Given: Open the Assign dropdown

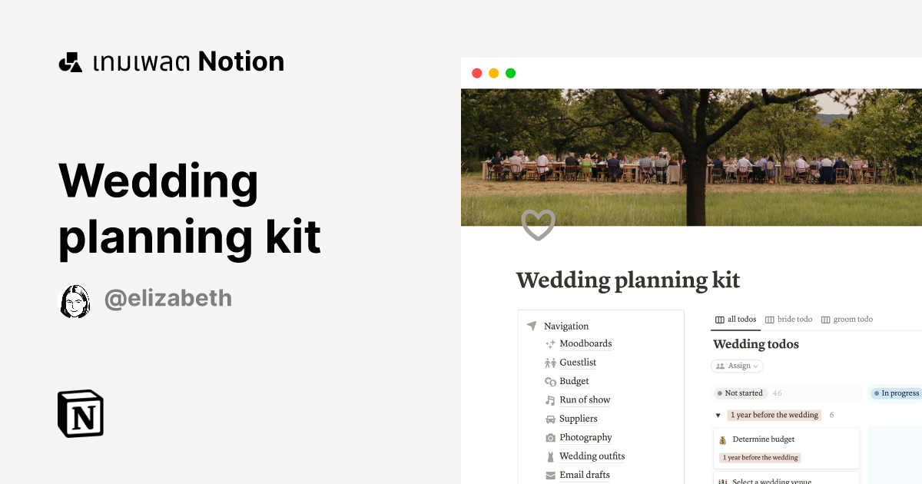Looking at the screenshot, I should point(737,366).
